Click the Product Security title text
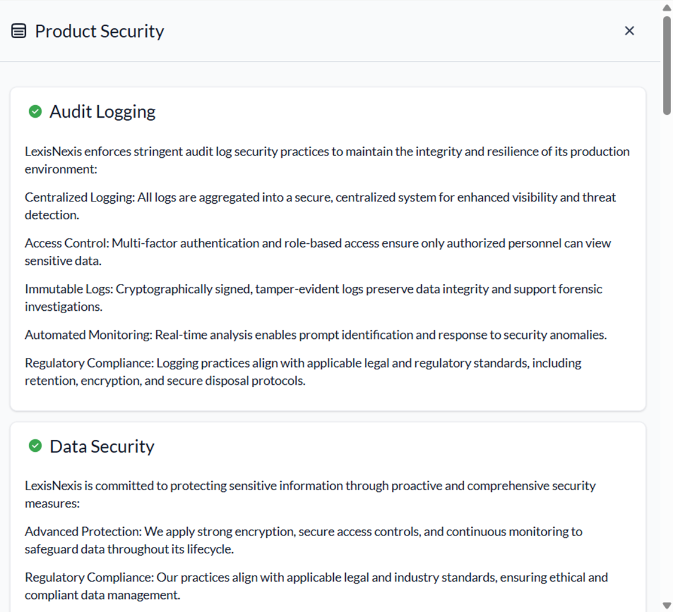Image resolution: width=673 pixels, height=612 pixels. [99, 31]
